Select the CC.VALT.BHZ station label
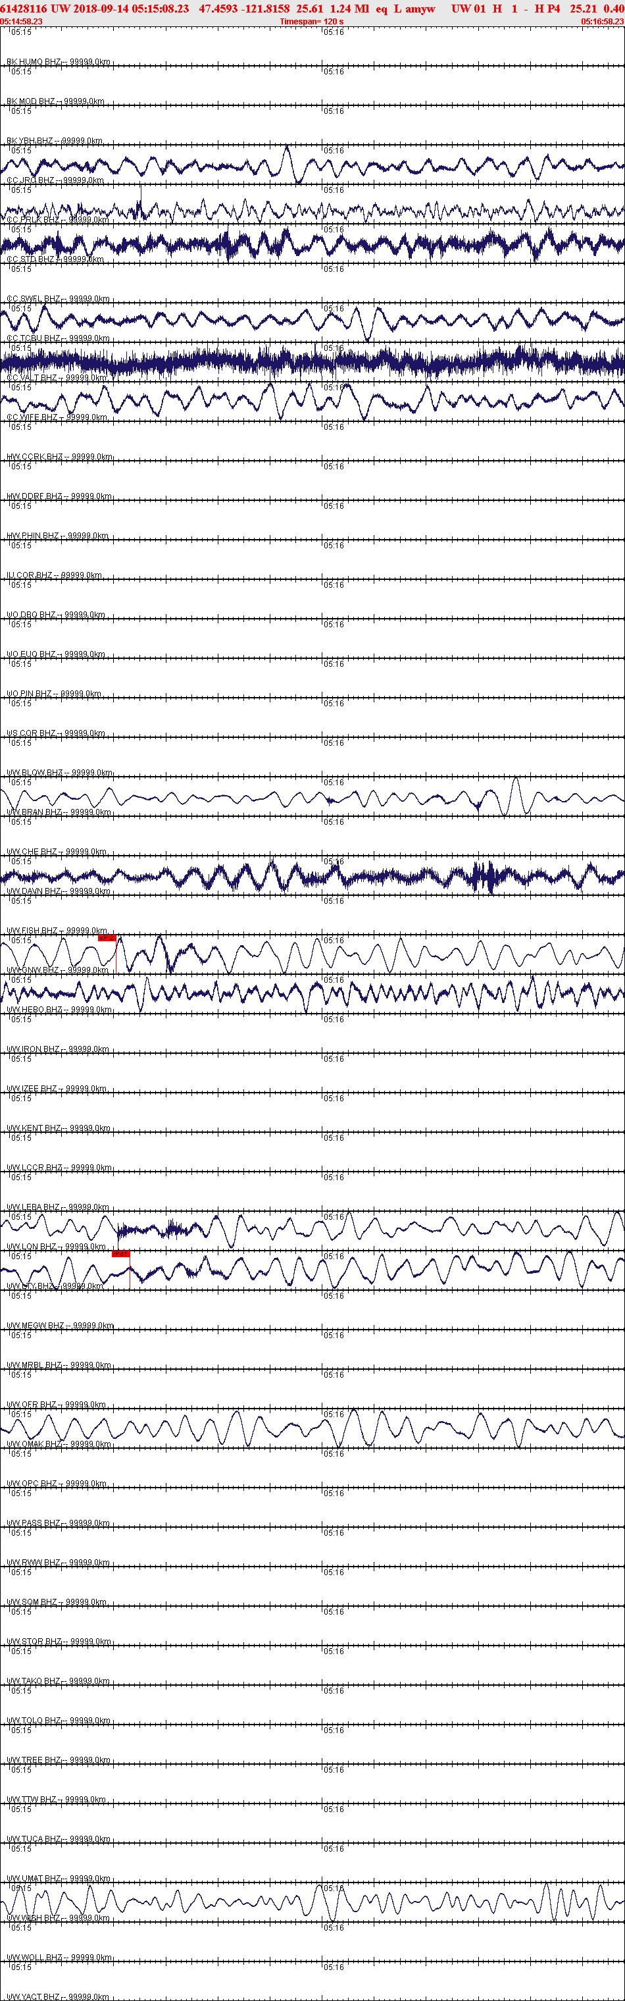The image size is (625, 2001). (x=57, y=378)
